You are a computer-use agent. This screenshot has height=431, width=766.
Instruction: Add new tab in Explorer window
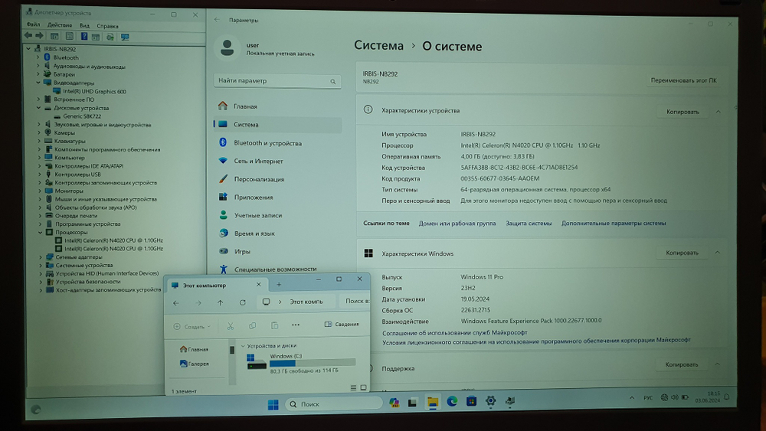[x=279, y=284]
